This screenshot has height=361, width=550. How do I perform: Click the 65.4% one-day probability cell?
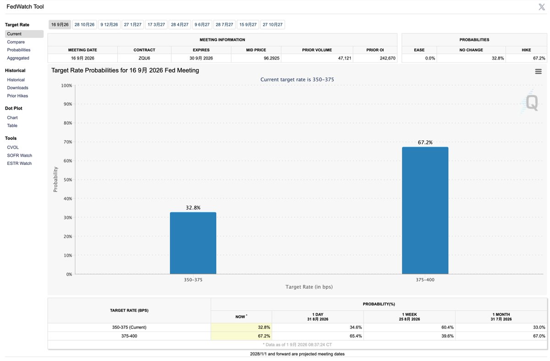click(x=318, y=336)
